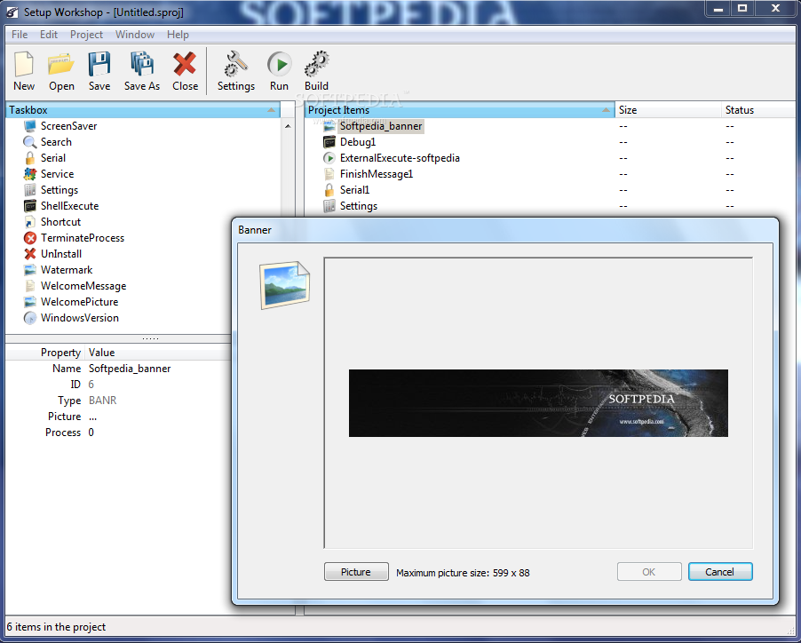Click the Property column header
801x643 pixels.
coord(60,353)
